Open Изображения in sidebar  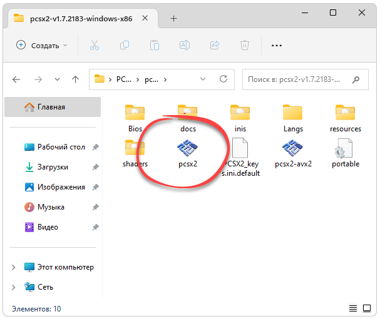(x=55, y=187)
